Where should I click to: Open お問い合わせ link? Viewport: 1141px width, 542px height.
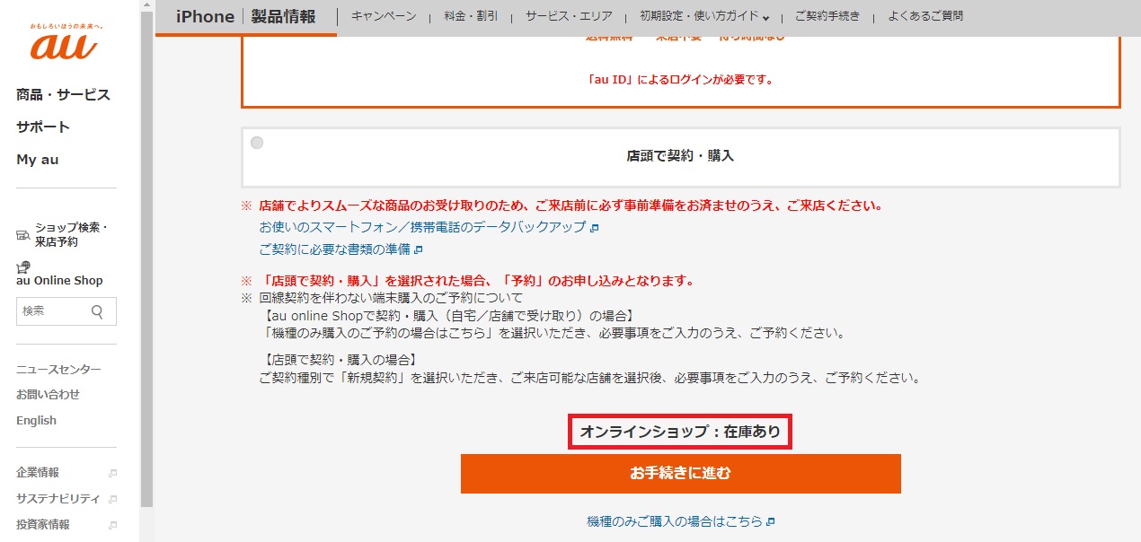[x=48, y=395]
